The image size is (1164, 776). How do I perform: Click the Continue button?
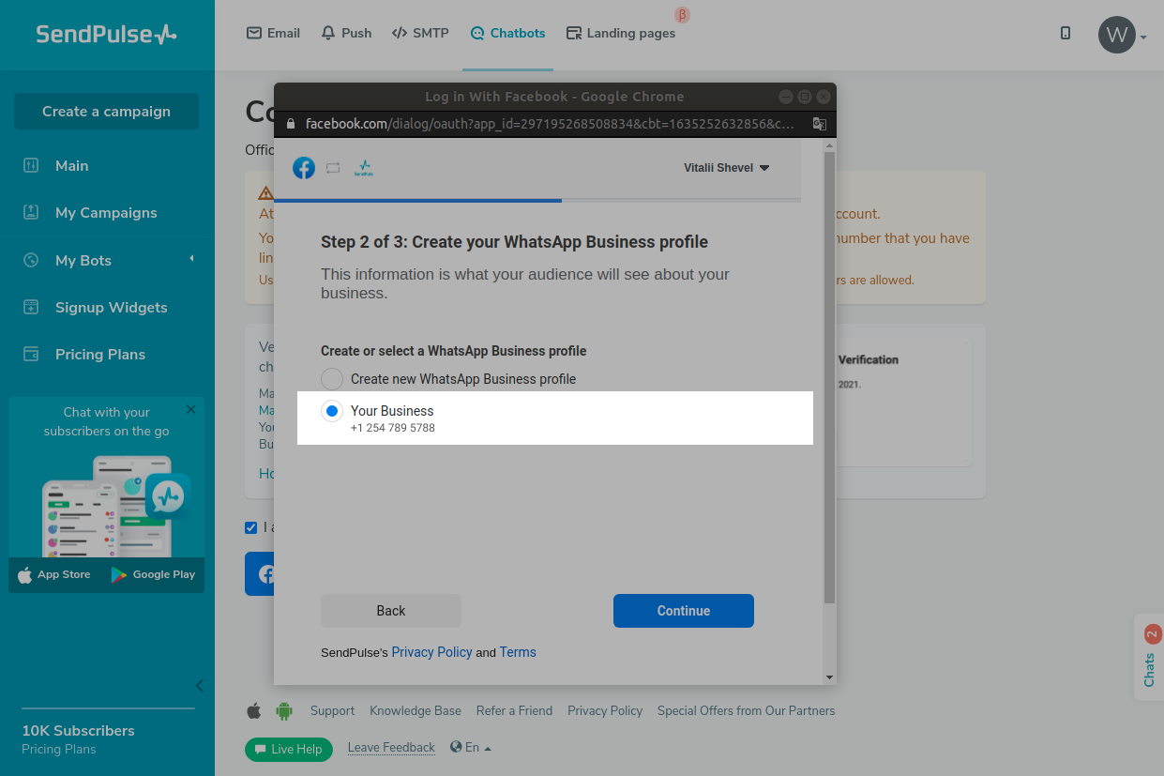[x=684, y=611]
